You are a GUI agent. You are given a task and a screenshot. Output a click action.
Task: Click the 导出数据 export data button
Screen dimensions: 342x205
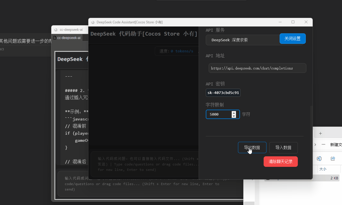(x=252, y=147)
